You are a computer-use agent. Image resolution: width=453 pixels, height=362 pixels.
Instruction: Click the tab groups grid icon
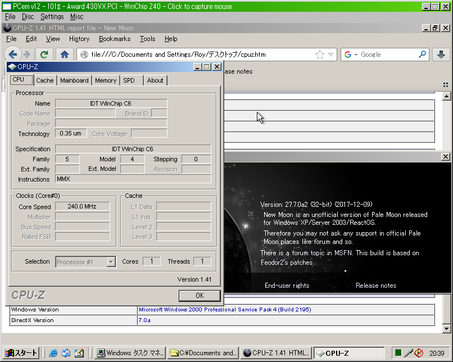(x=446, y=85)
